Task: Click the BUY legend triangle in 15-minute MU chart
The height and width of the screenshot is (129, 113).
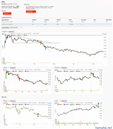Action: [71, 71]
